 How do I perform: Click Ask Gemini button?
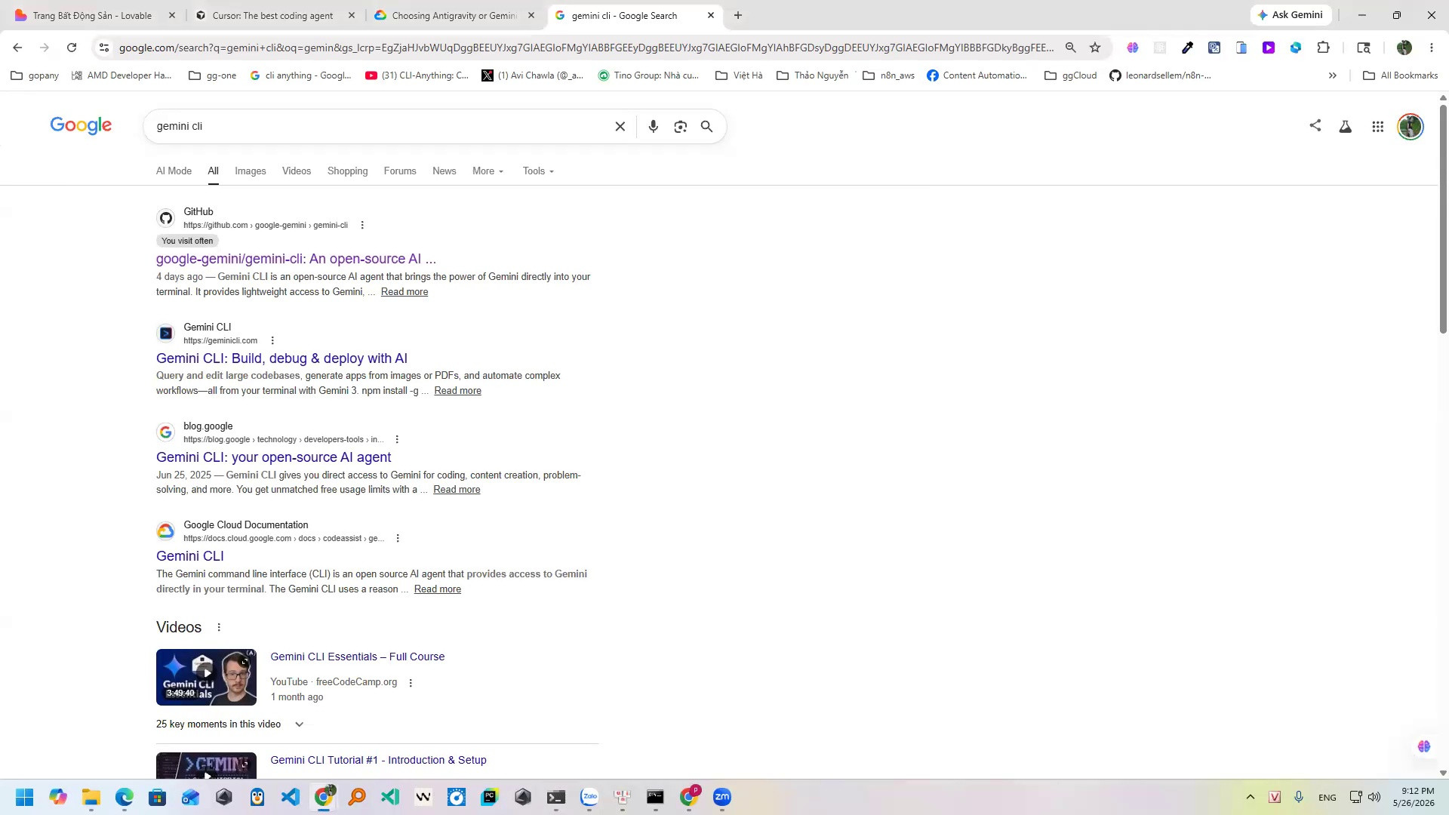[1291, 15]
